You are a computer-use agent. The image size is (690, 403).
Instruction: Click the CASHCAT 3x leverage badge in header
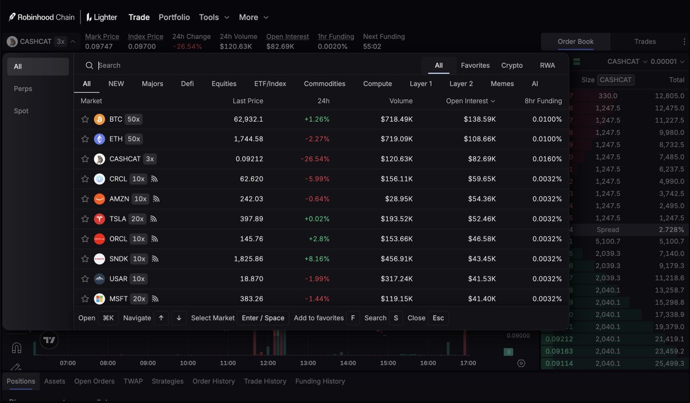click(60, 41)
